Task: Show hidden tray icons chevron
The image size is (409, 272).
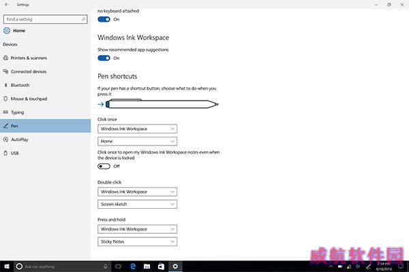Action: click(331, 267)
